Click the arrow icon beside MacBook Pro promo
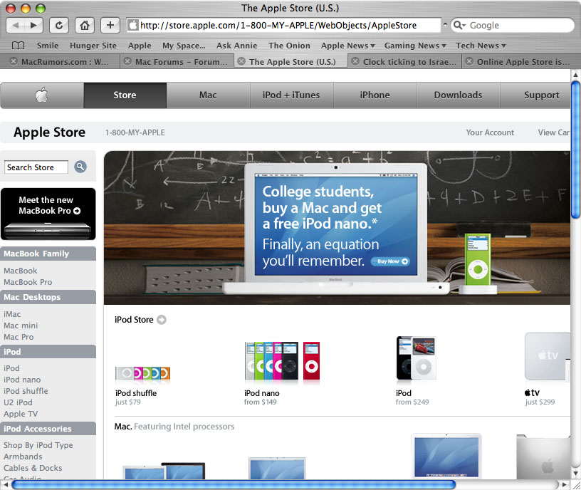The height and width of the screenshot is (490, 581). (77, 211)
